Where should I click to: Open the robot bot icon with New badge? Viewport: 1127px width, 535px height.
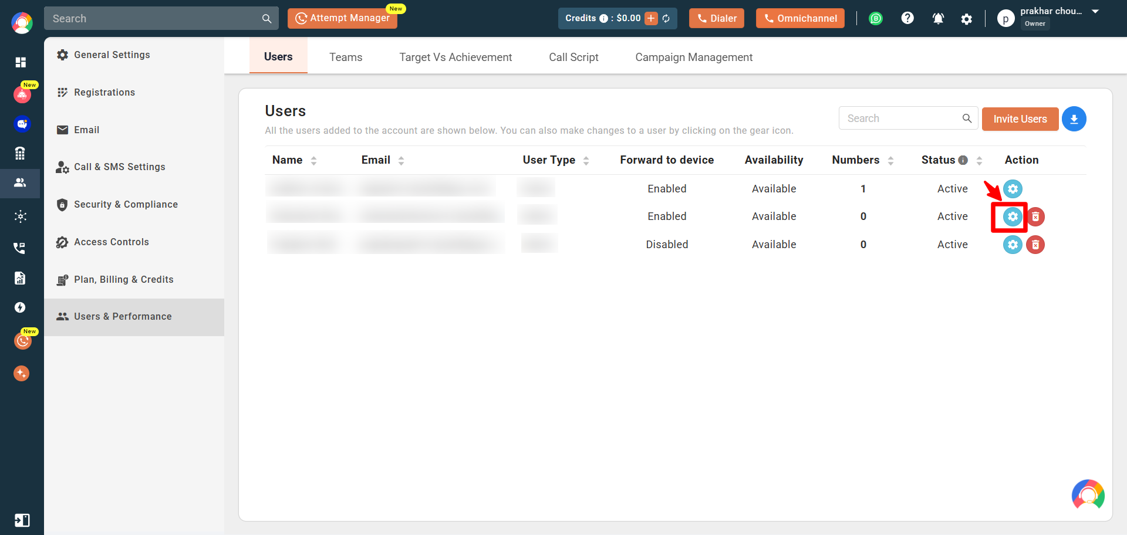[x=22, y=94]
